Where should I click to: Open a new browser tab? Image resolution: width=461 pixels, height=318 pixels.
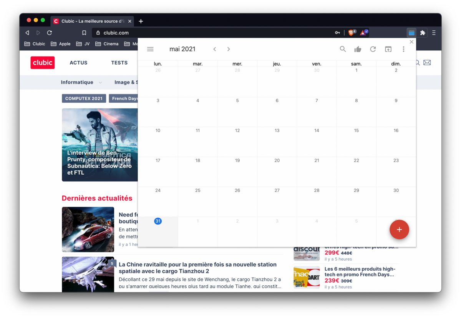[x=141, y=21]
